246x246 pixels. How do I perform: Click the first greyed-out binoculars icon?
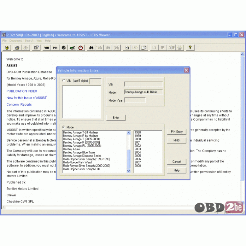pyautogui.click(x=100, y=48)
